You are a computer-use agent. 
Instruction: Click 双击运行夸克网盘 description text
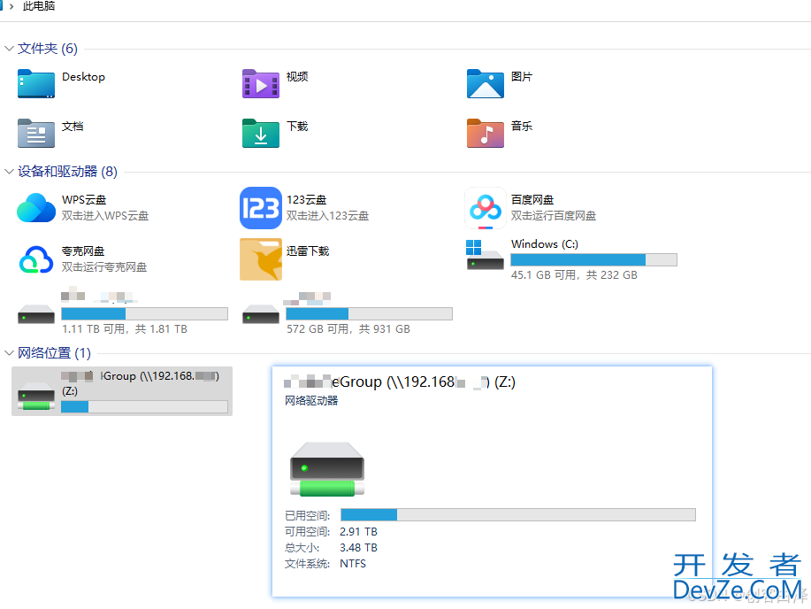click(x=104, y=267)
